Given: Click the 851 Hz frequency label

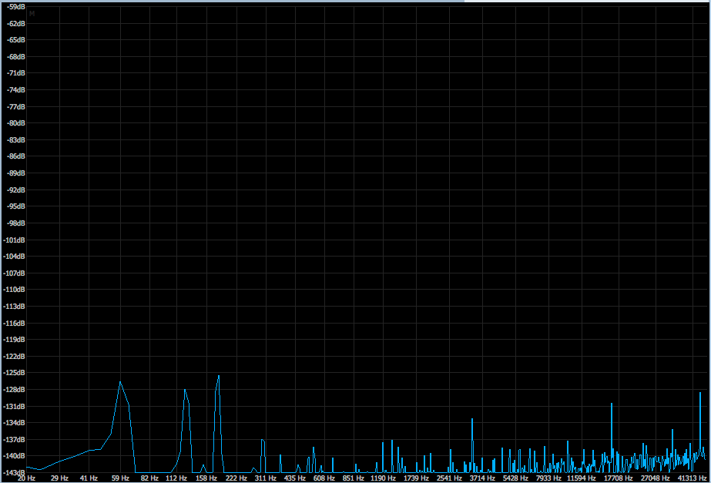Looking at the screenshot, I should (354, 478).
